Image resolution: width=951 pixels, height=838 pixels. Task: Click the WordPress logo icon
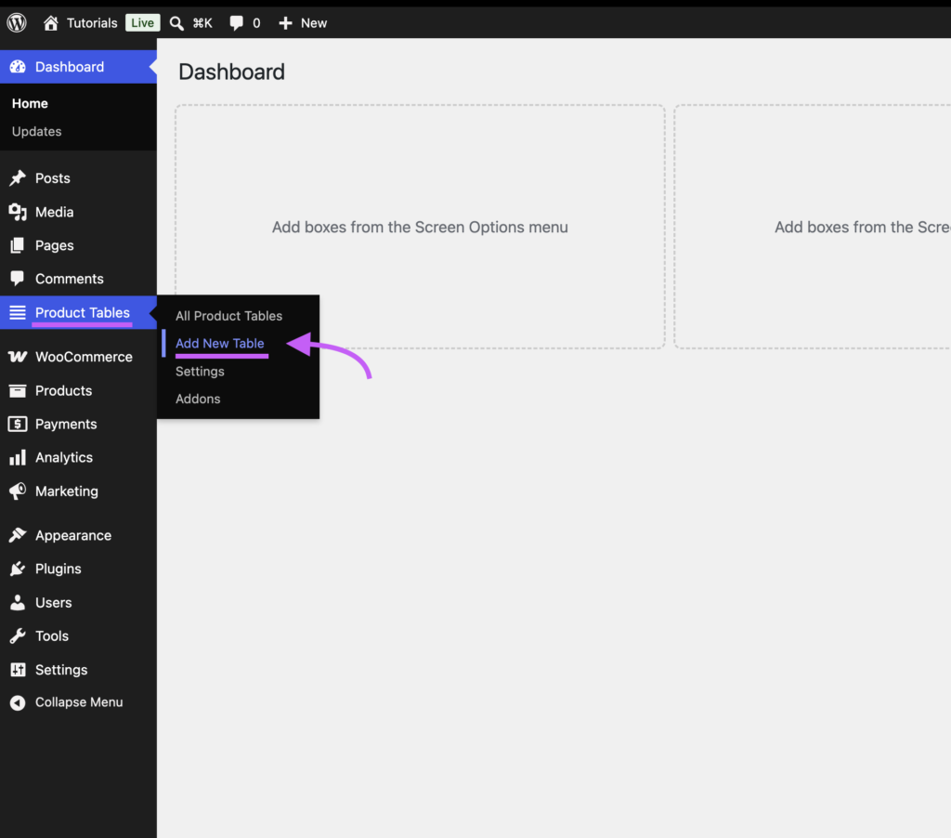17,23
